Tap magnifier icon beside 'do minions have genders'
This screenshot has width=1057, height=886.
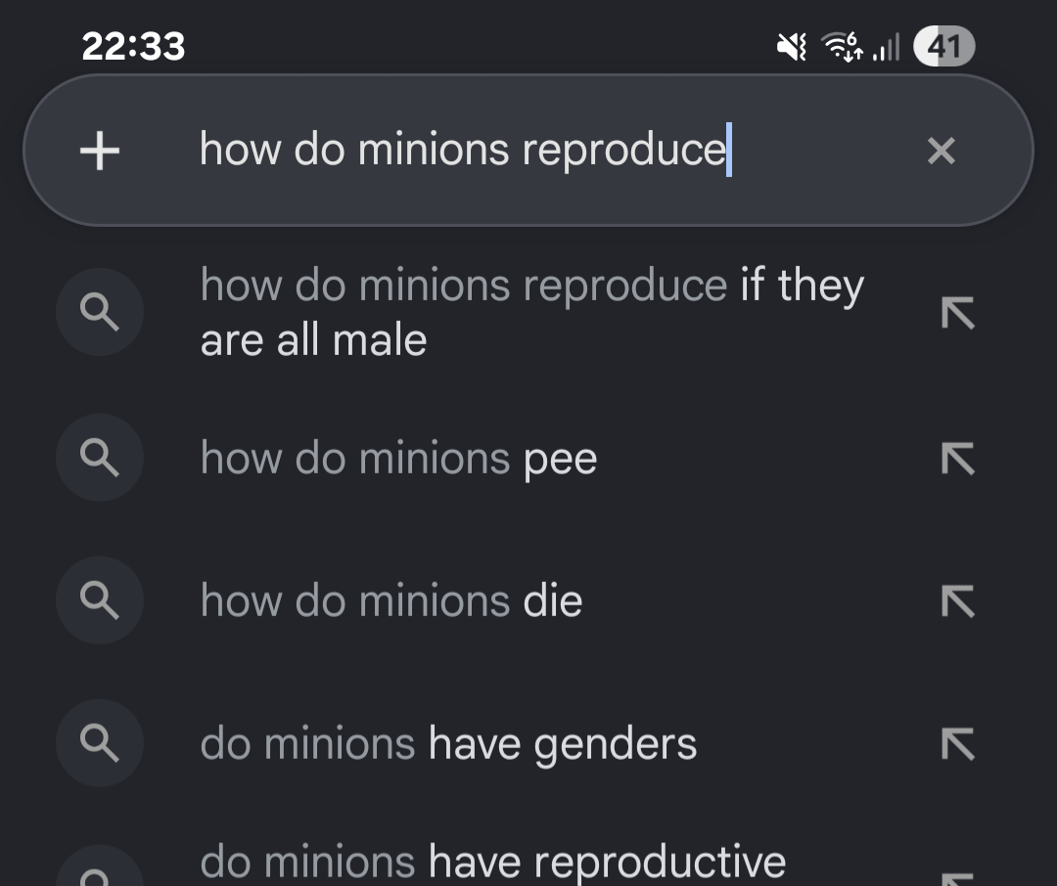coord(100,743)
